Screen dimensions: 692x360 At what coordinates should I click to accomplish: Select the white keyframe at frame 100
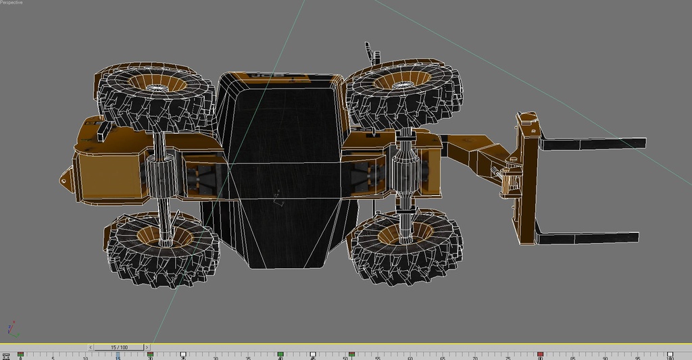tap(670, 354)
